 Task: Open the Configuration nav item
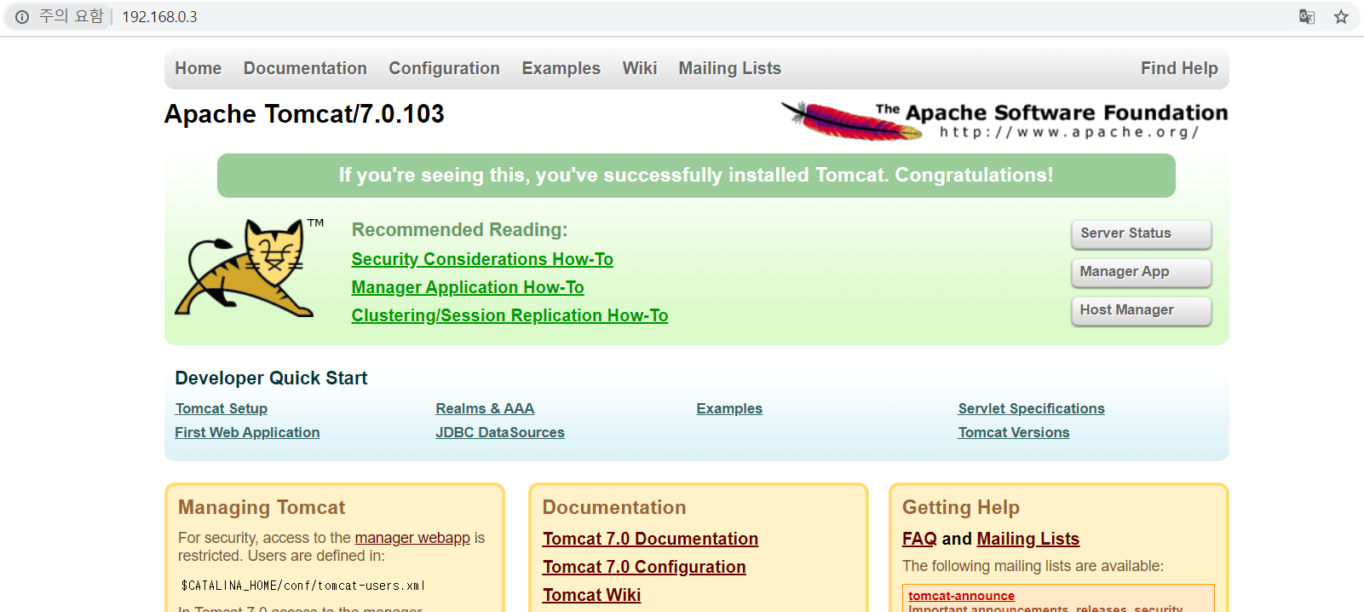[444, 68]
